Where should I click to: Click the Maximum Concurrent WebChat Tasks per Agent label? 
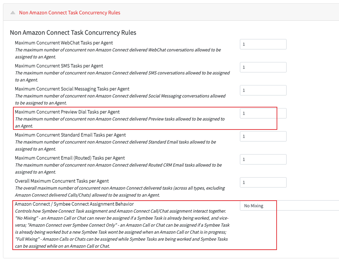(64, 43)
